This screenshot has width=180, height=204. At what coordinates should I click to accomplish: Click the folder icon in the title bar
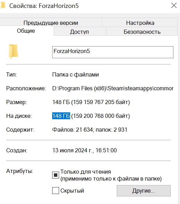(x=3, y=6)
